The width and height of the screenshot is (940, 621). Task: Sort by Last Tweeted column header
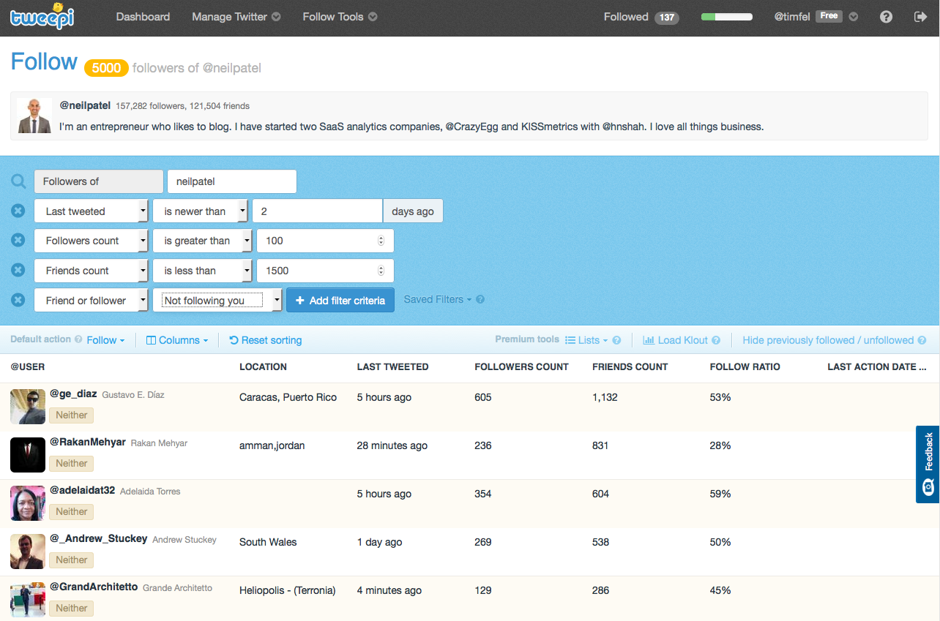click(x=392, y=366)
